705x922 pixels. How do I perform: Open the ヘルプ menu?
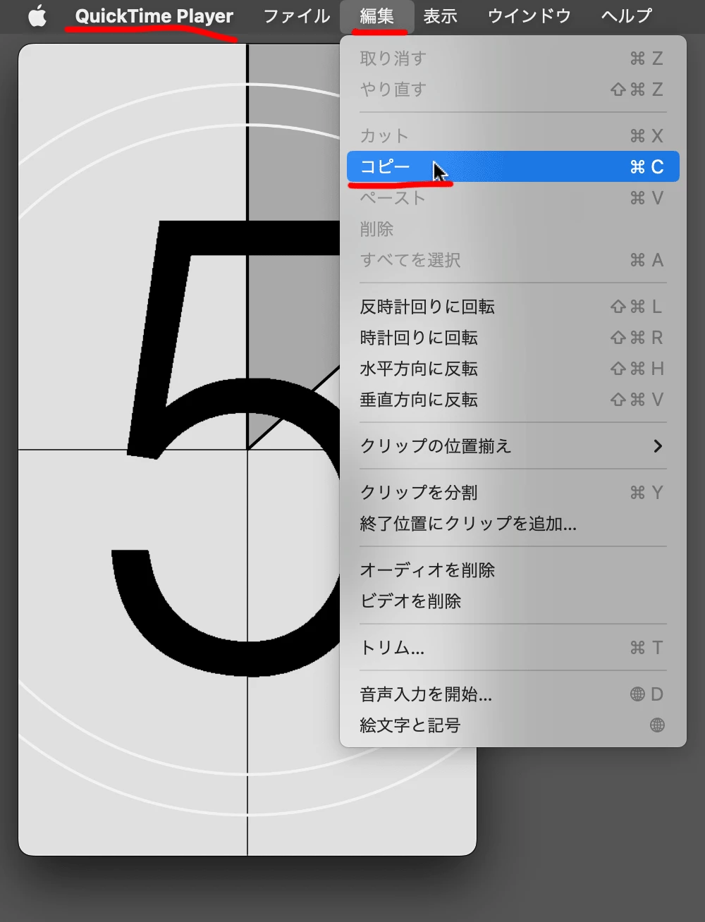[x=626, y=16]
